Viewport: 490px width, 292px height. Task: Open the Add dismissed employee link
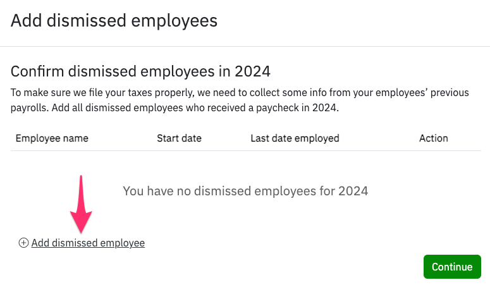pos(88,243)
